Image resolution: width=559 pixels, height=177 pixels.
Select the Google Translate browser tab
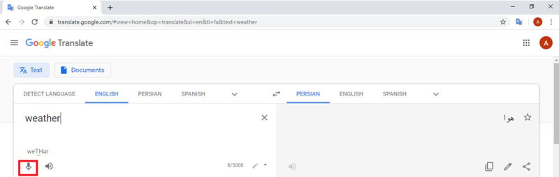pyautogui.click(x=52, y=8)
